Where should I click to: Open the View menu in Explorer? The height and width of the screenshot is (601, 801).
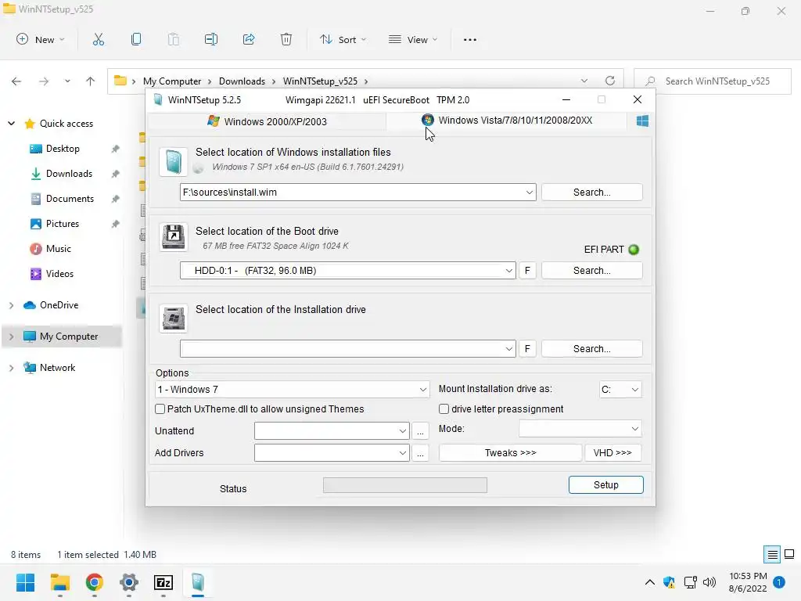[x=413, y=39]
